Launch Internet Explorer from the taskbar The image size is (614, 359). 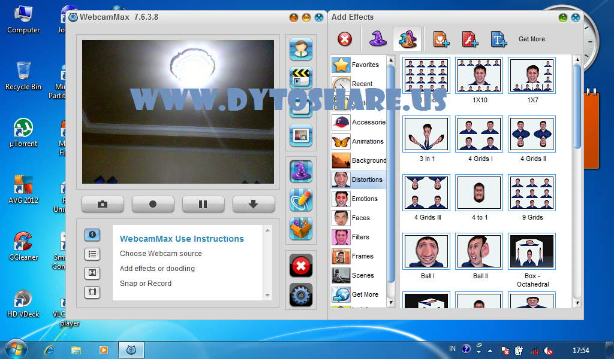tap(49, 350)
